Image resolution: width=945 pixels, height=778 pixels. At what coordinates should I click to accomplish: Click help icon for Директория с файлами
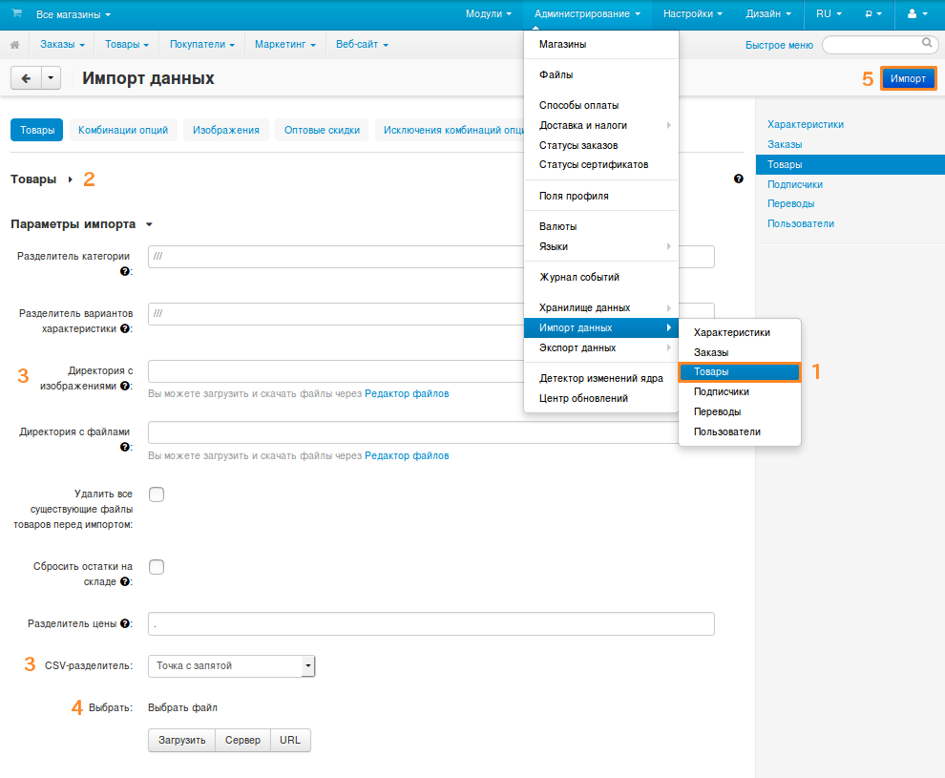[125, 447]
